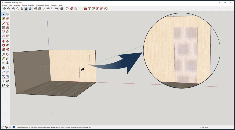Pick the Eraser tool
Image resolution: width=235 pixels, height=130 pixels.
tap(7, 18)
